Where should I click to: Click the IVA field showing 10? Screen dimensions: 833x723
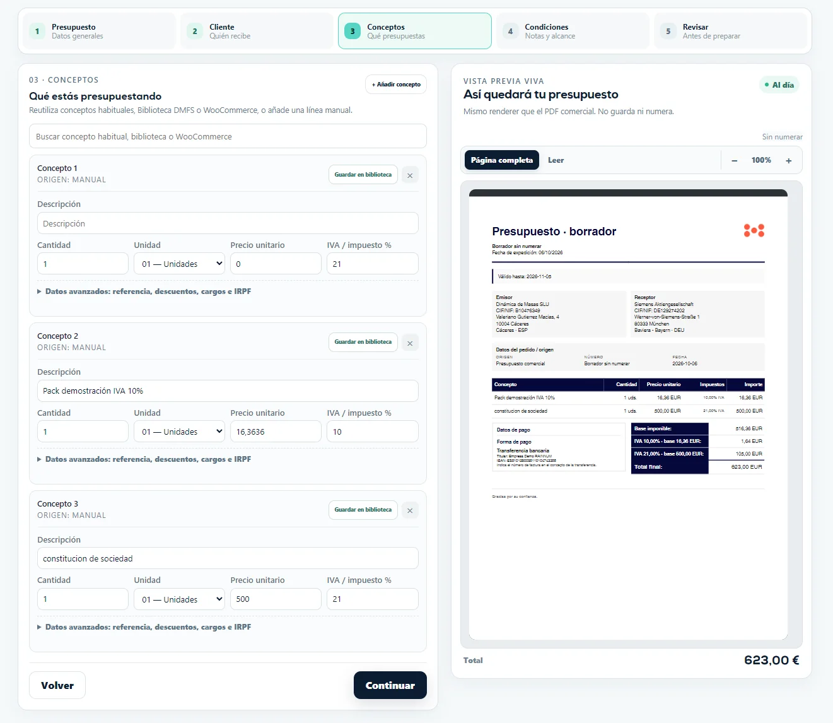[372, 432]
